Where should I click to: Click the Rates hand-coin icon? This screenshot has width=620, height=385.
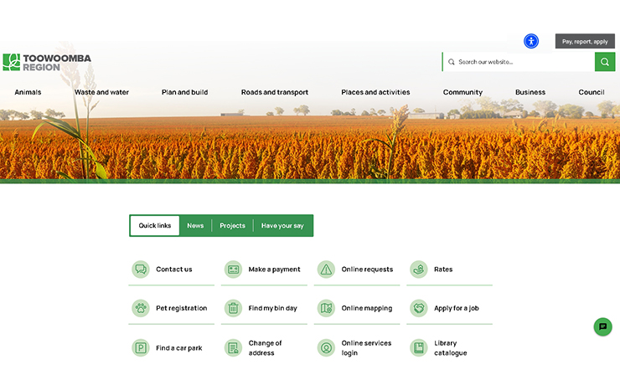pos(419,269)
